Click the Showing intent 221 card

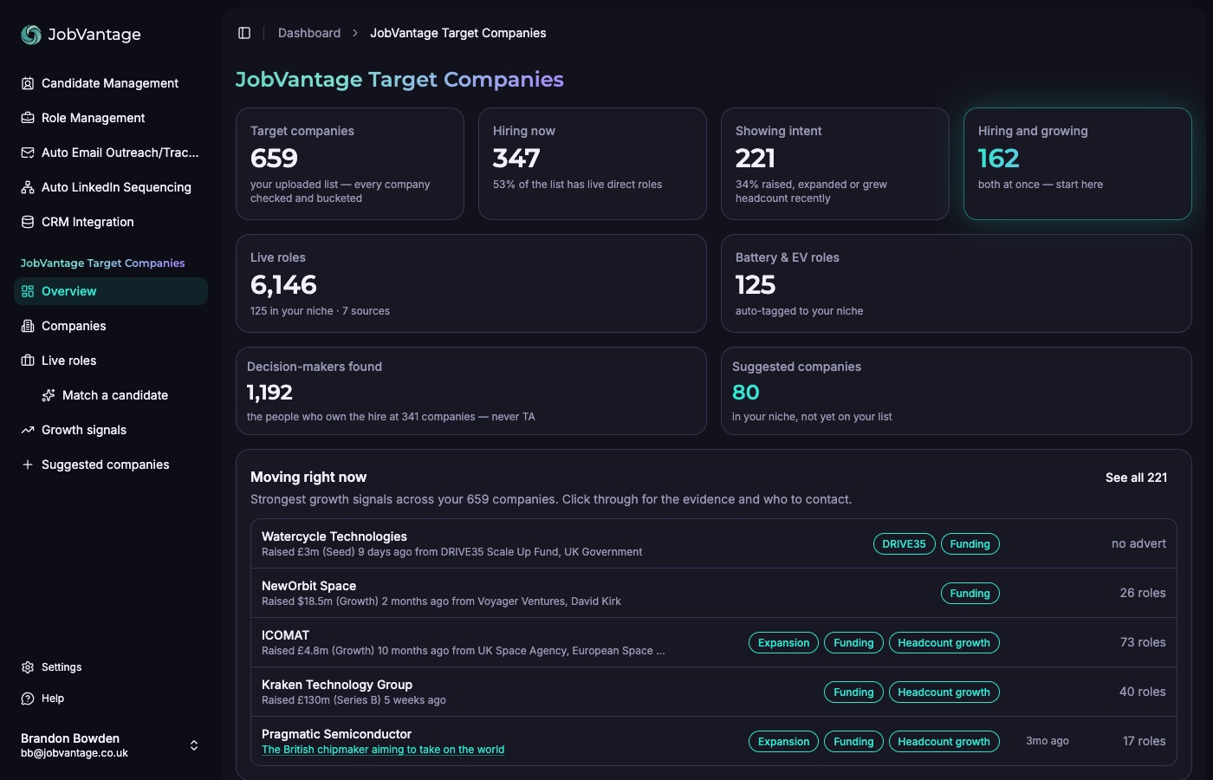point(835,164)
